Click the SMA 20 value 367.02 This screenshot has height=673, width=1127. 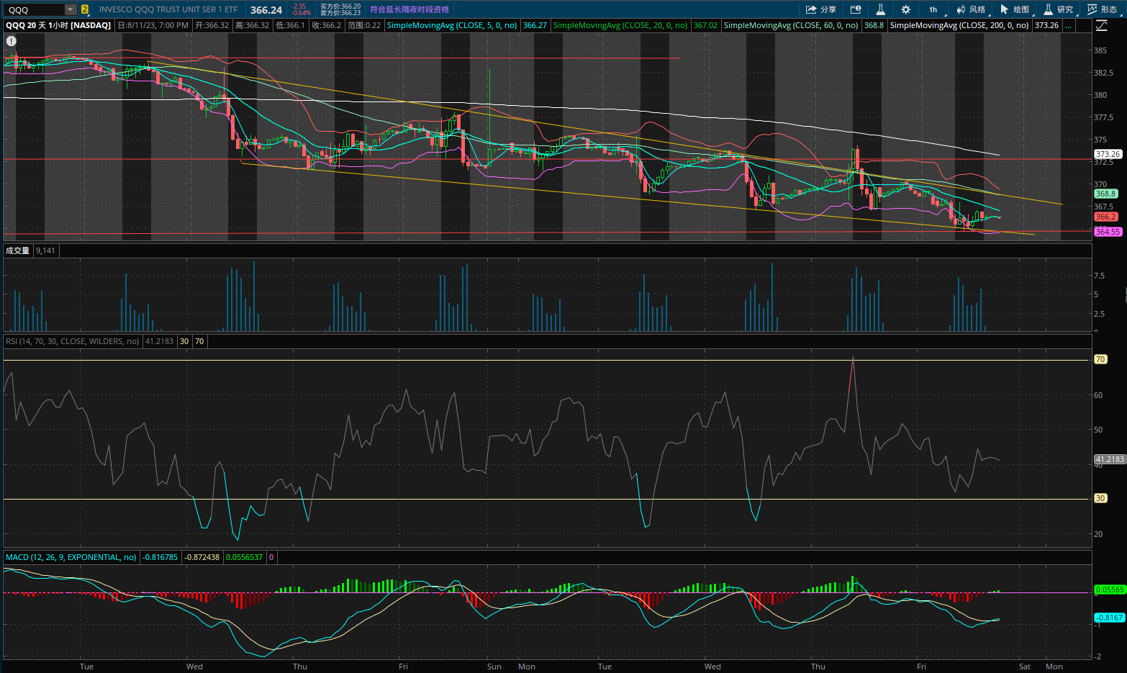[705, 25]
